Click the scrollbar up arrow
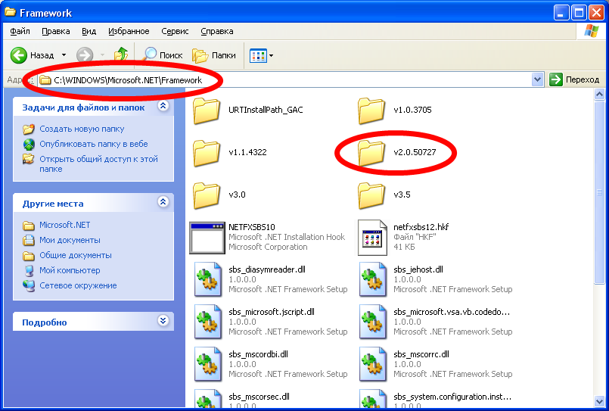The image size is (609, 411). (x=599, y=94)
